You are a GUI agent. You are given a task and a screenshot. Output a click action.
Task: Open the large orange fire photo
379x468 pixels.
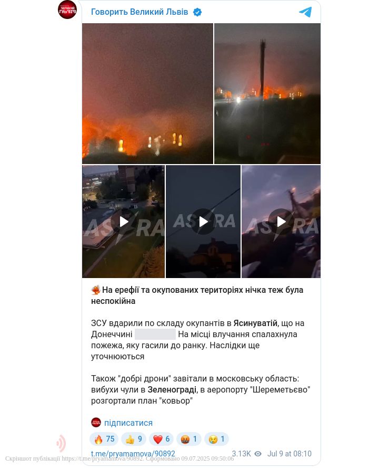[148, 94]
